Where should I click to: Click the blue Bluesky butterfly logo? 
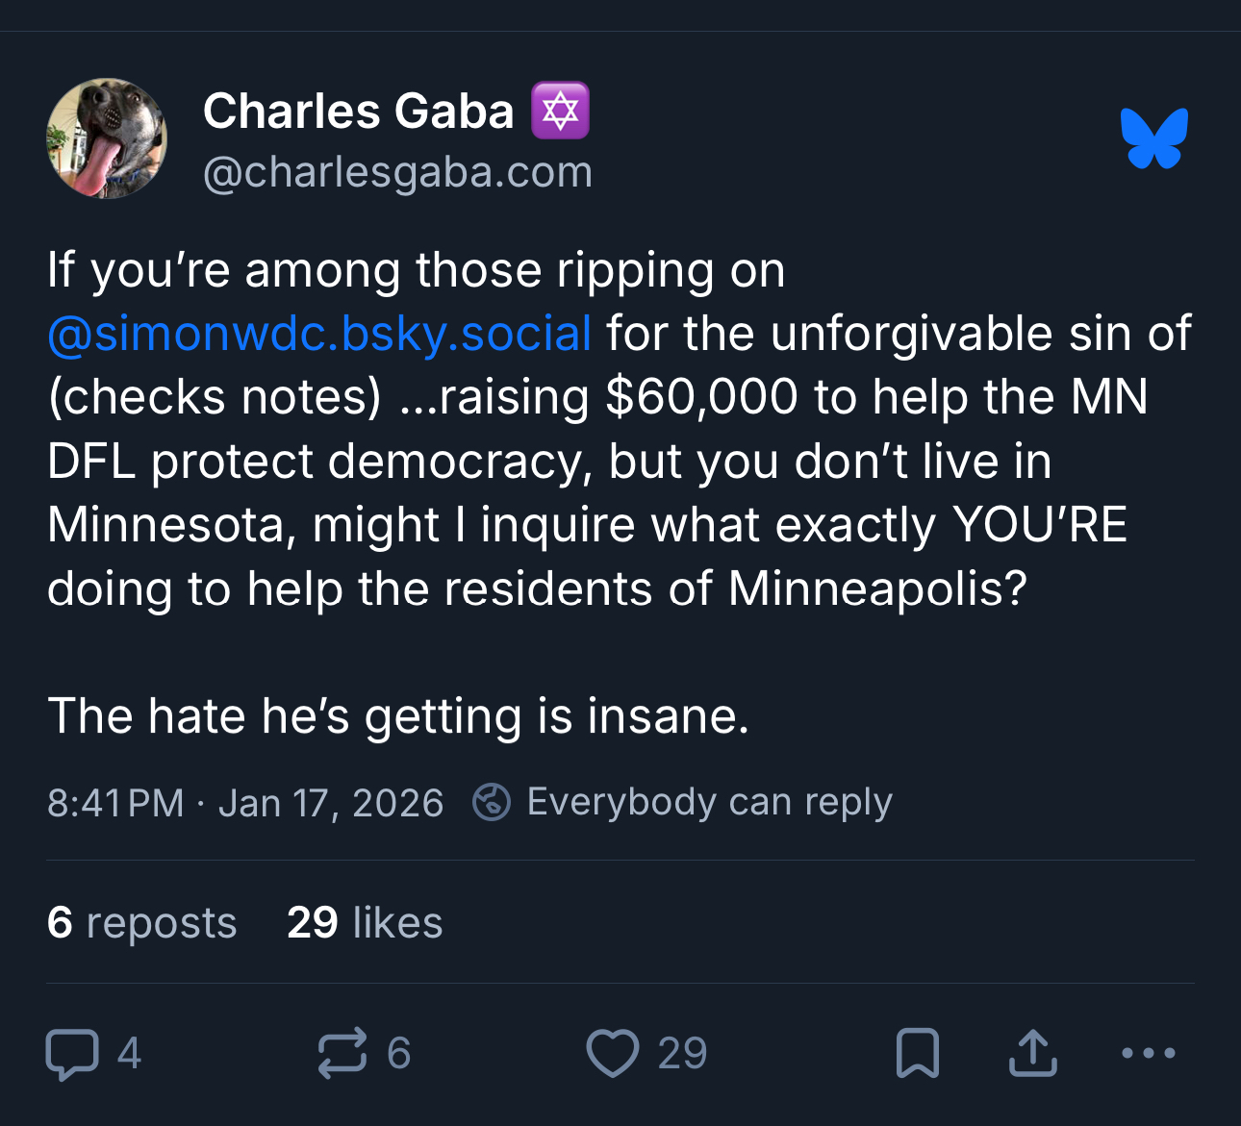point(1153,138)
